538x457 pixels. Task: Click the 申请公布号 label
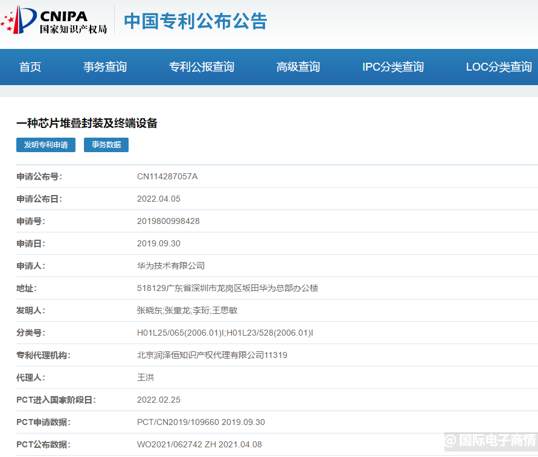point(39,177)
